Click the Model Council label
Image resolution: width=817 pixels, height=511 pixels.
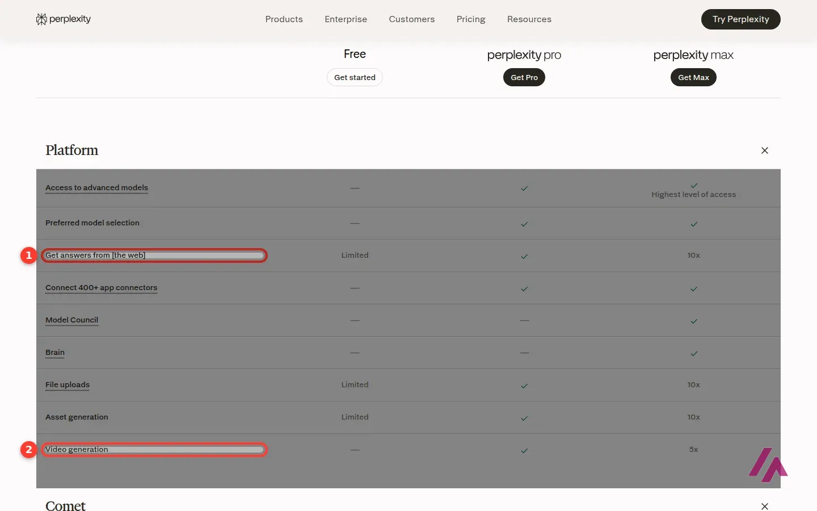[71, 320]
